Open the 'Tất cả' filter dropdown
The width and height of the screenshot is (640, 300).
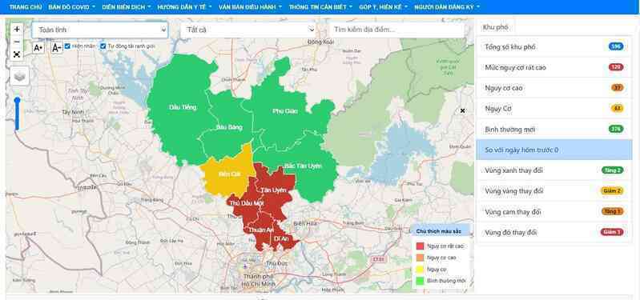point(248,30)
